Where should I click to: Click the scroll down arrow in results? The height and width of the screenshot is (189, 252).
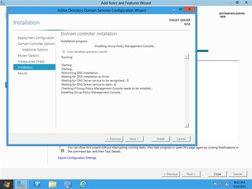(186, 125)
